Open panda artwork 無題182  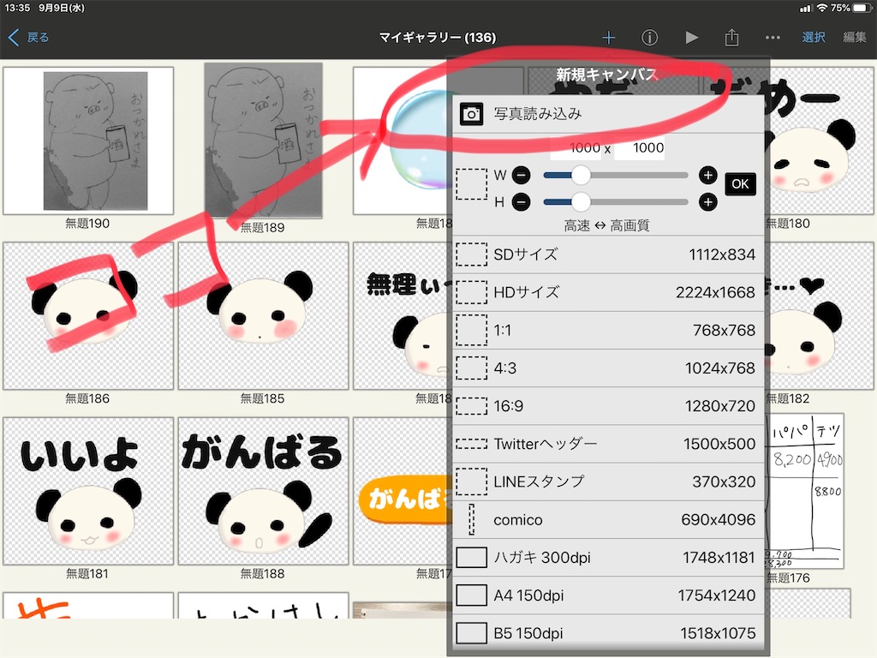[x=821, y=316]
